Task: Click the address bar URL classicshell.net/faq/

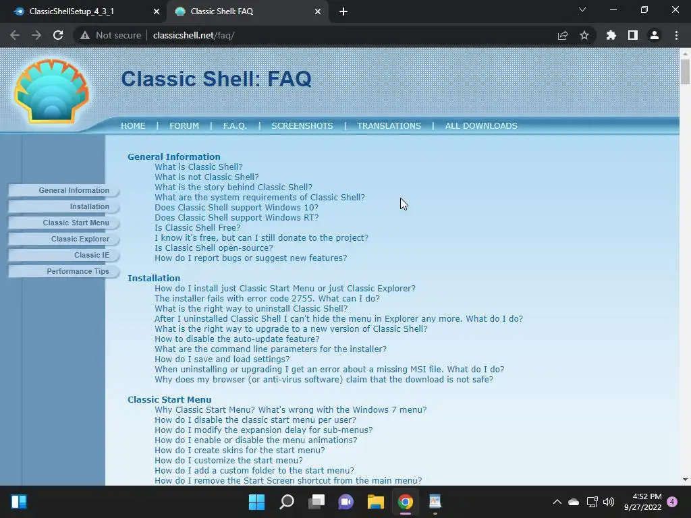Action: tap(194, 35)
